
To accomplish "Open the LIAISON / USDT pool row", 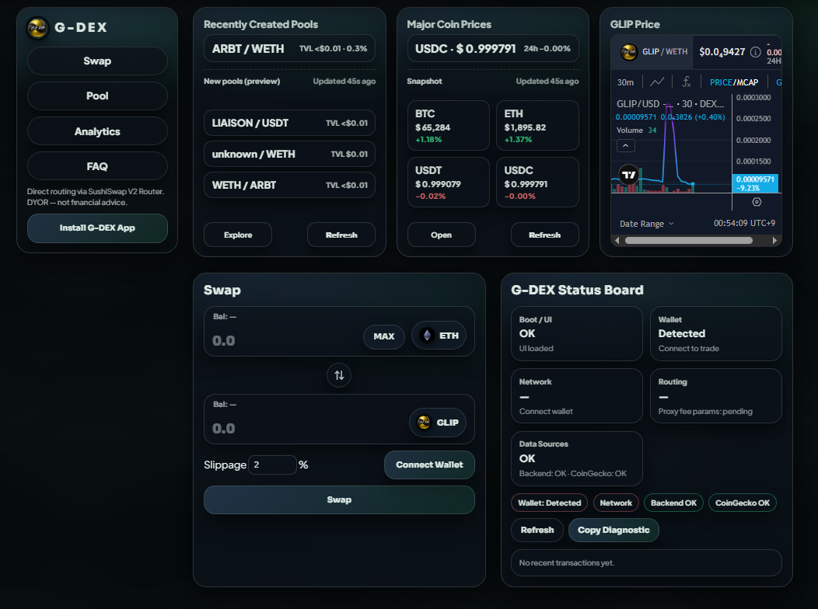I will (x=289, y=123).
